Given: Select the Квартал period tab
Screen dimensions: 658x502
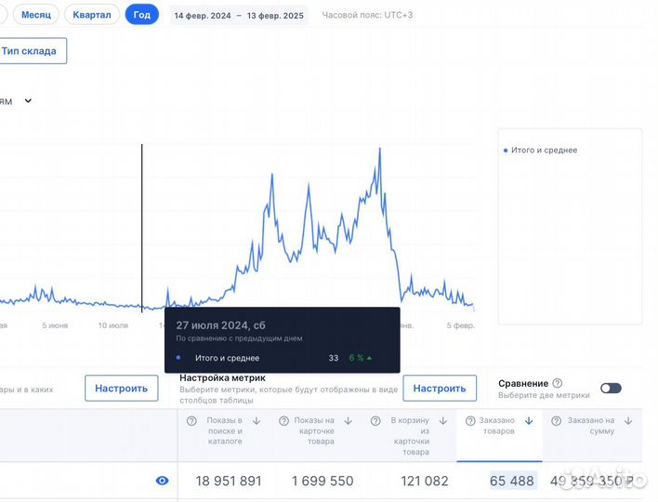Looking at the screenshot, I should coord(91,15).
